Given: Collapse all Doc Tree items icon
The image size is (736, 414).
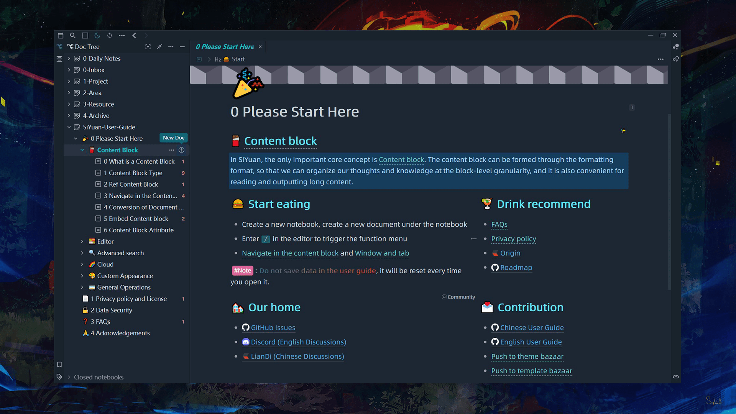Looking at the screenshot, I should click(159, 46).
